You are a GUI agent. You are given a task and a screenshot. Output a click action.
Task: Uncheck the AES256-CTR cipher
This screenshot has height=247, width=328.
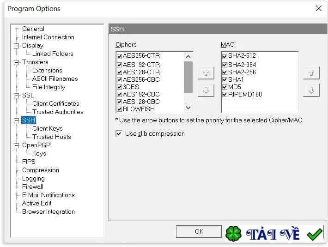pos(120,56)
